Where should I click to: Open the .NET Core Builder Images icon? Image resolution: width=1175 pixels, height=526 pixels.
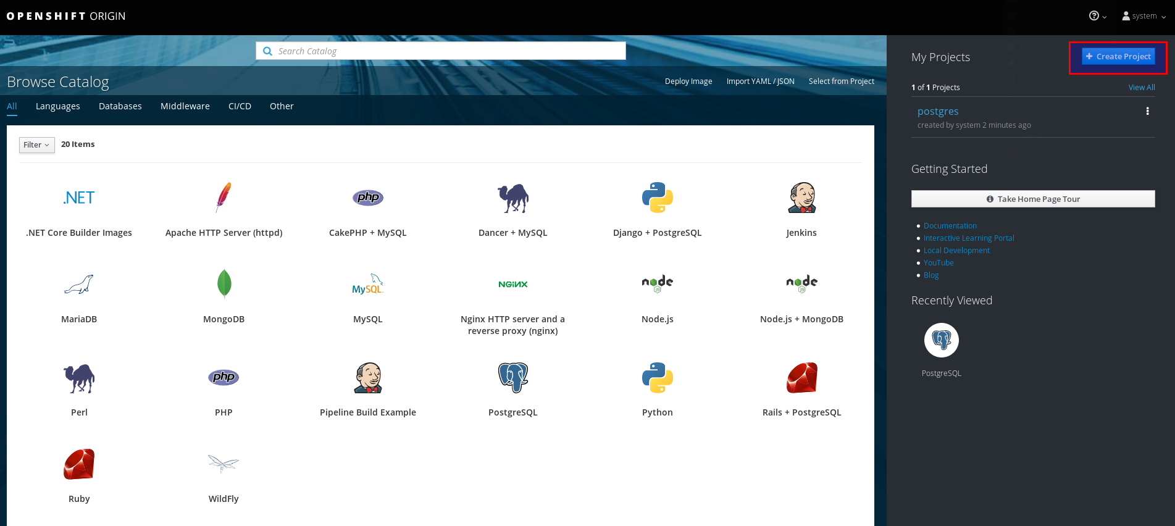coord(79,198)
